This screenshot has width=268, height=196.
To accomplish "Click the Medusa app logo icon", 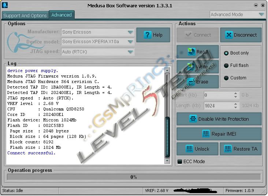I will pos(5,5).
